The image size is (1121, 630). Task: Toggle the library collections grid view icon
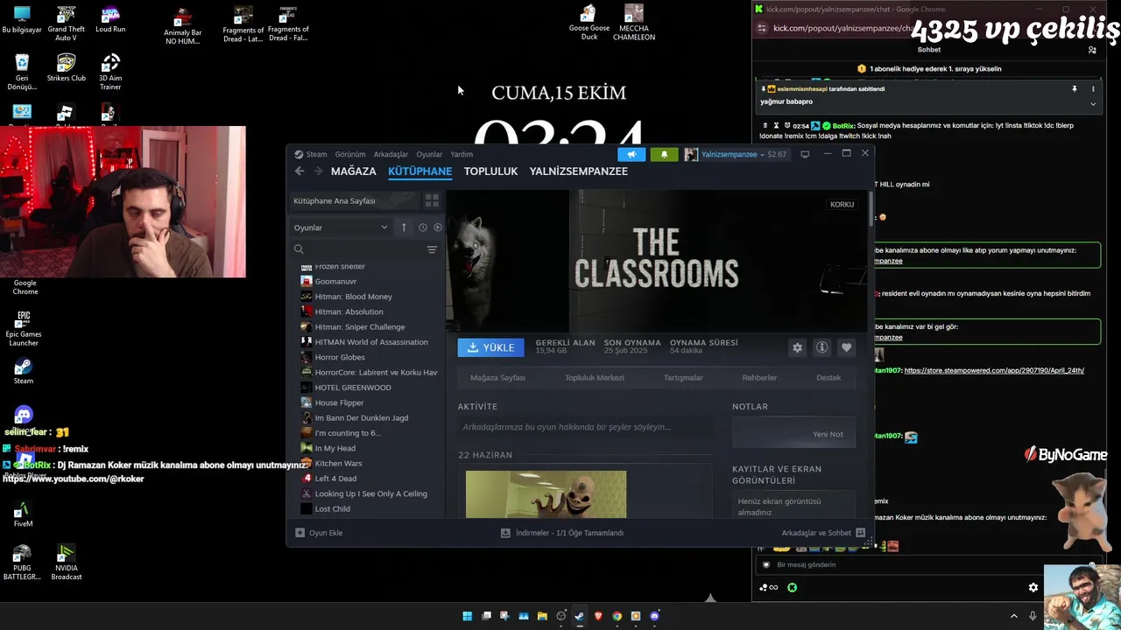click(432, 200)
